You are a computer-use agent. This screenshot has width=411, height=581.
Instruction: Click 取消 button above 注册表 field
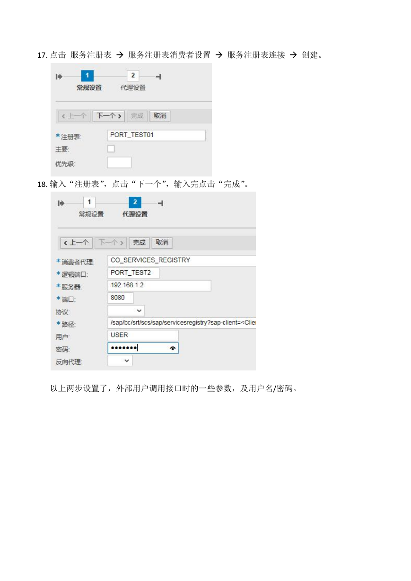tap(160, 116)
